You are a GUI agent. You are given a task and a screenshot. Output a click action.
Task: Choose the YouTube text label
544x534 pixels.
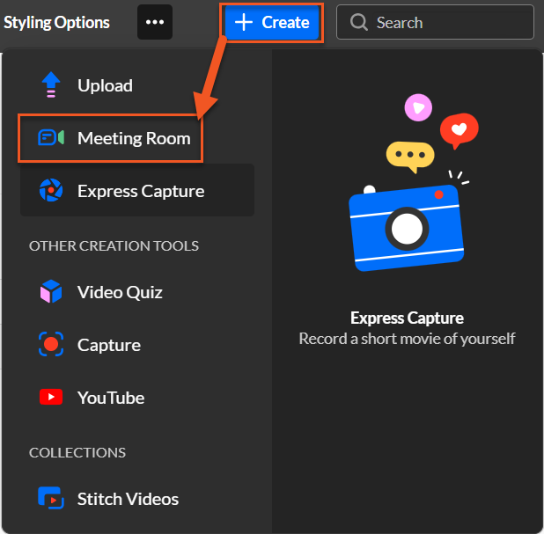tap(111, 398)
